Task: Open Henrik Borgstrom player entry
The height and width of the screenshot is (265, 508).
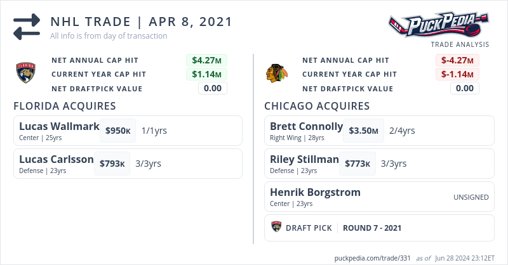Action: 315,192
